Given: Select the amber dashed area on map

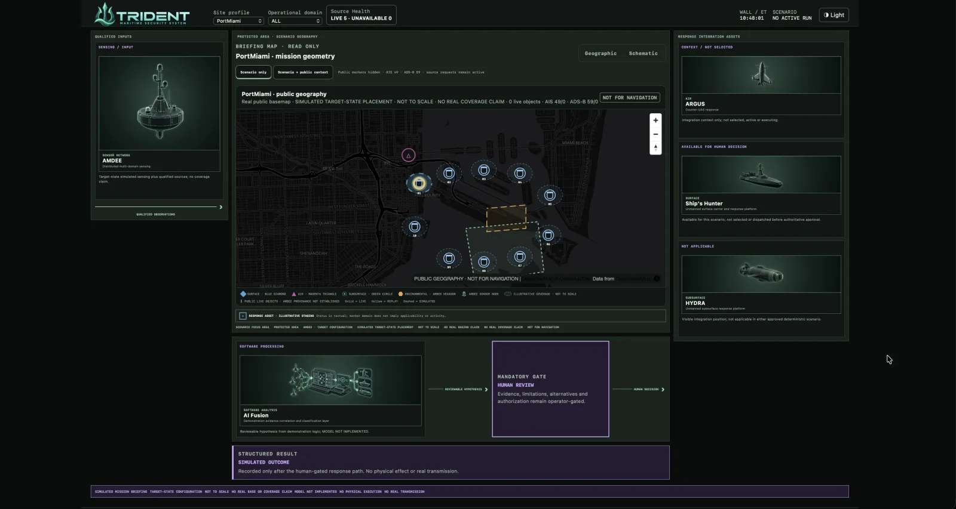Looking at the screenshot, I should (x=506, y=218).
